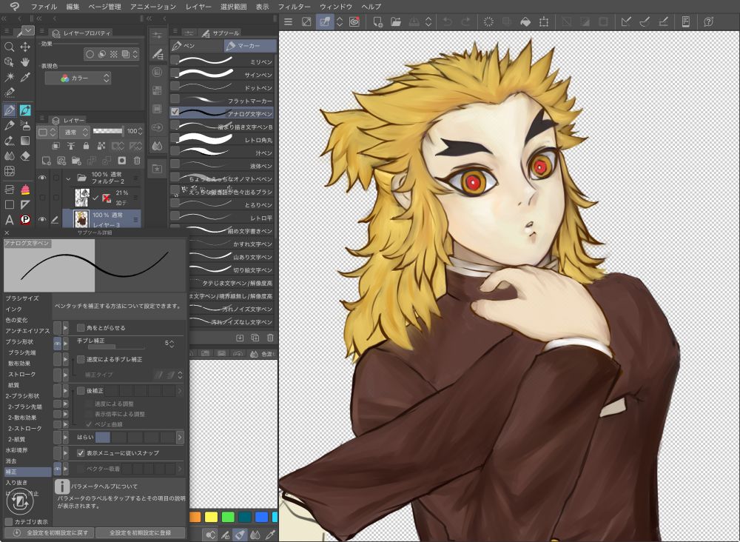740x542 pixels.
Task: Select the インク category
Action: (13, 309)
